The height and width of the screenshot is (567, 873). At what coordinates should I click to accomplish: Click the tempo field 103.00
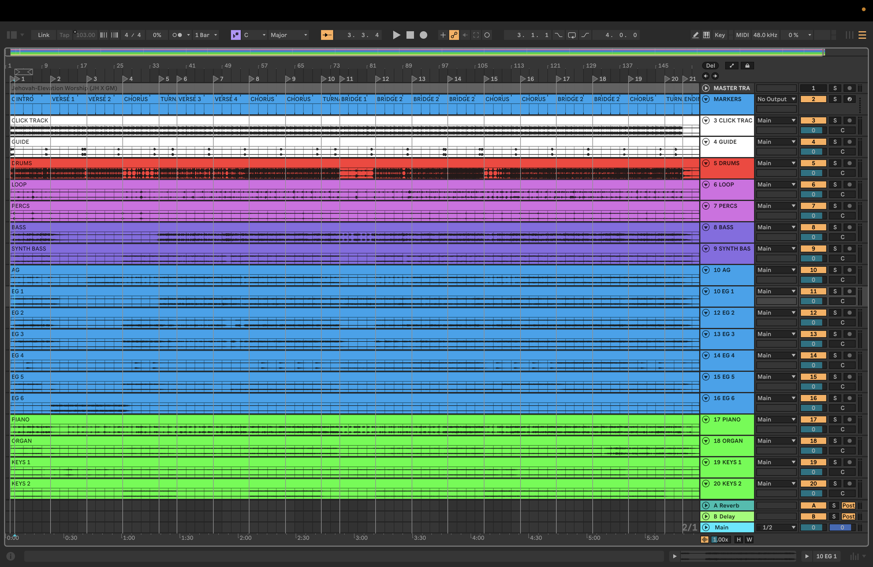point(86,35)
